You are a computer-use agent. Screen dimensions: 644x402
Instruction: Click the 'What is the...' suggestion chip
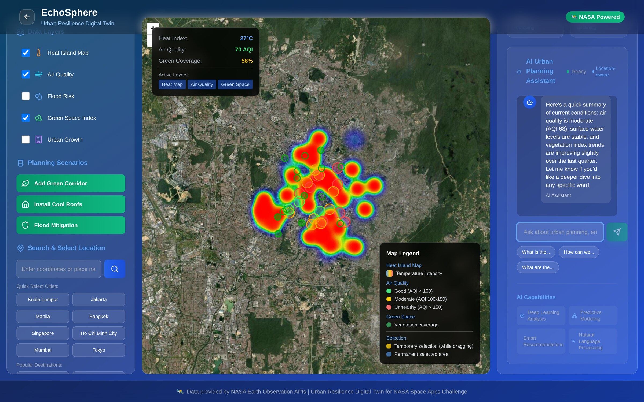(x=536, y=252)
